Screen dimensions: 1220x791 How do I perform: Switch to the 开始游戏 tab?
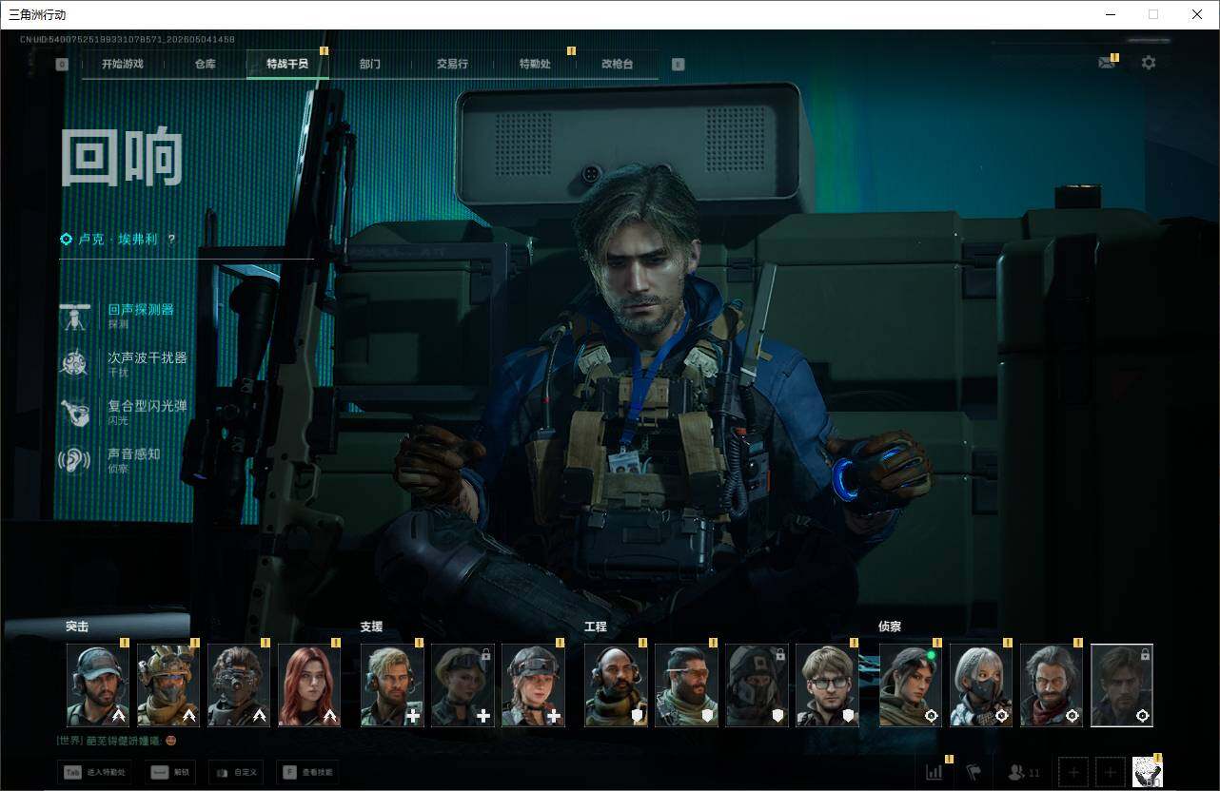click(123, 64)
